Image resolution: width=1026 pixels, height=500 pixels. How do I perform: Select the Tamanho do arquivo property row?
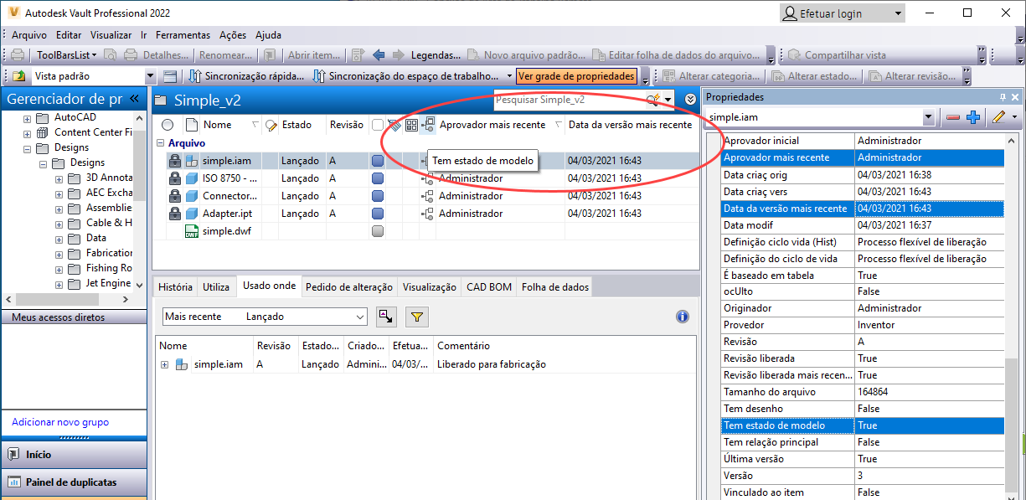(x=863, y=392)
